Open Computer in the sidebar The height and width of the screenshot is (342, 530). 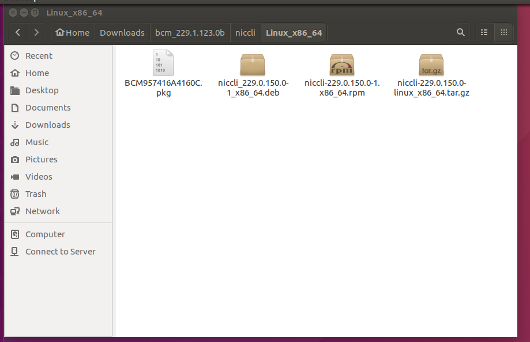(x=45, y=234)
